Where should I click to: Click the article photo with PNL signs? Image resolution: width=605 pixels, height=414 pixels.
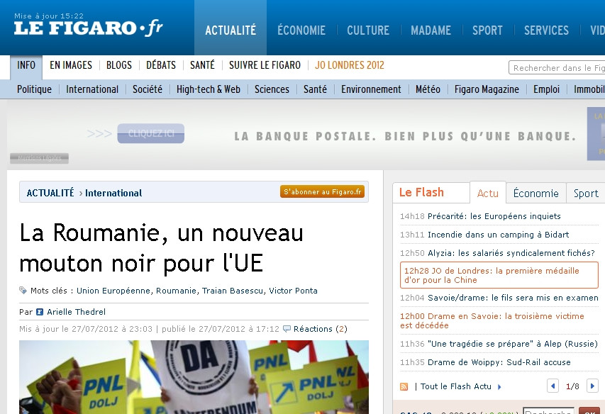[x=194, y=377]
